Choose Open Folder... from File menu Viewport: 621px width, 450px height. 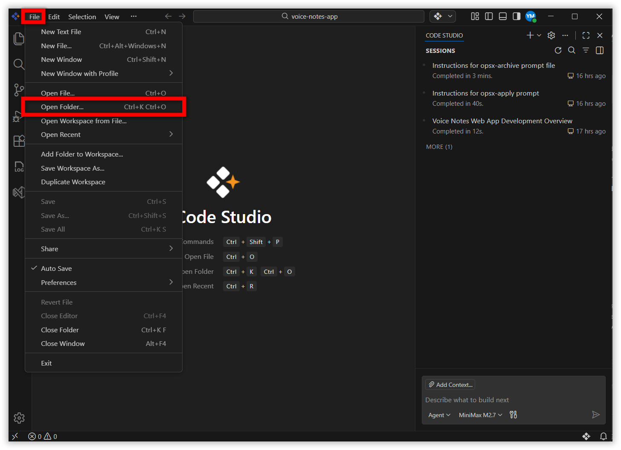click(104, 107)
